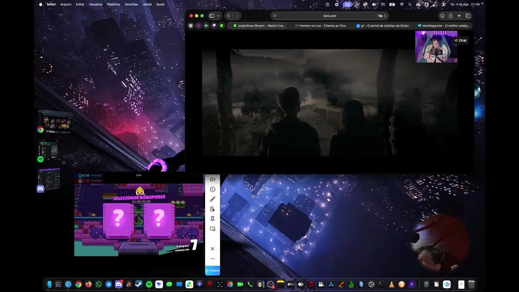This screenshot has width=519, height=292.
Task: Show the Safari tab overview
Action: 468,16
